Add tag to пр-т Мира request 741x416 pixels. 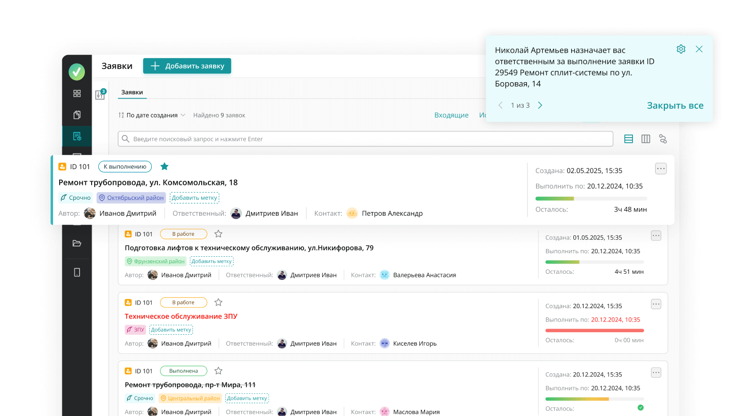[x=247, y=398]
